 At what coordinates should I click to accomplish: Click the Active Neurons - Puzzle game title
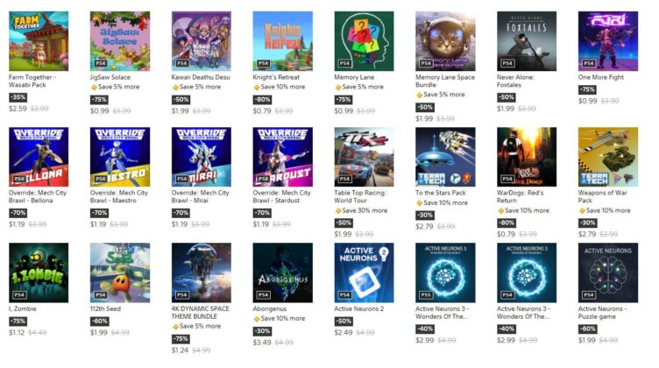pyautogui.click(x=602, y=313)
